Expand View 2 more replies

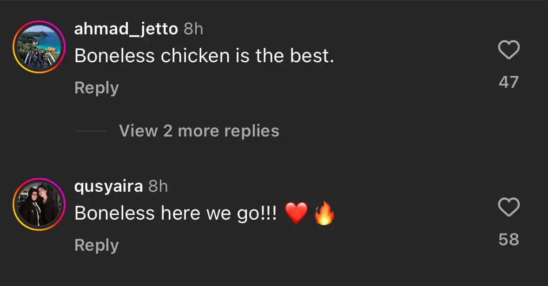[x=199, y=131]
